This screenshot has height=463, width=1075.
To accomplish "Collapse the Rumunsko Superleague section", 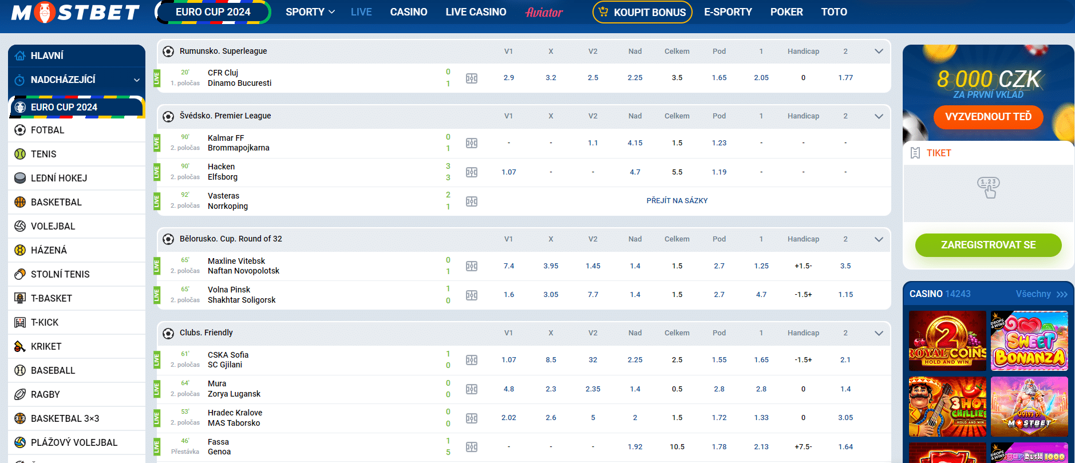I will pyautogui.click(x=879, y=52).
